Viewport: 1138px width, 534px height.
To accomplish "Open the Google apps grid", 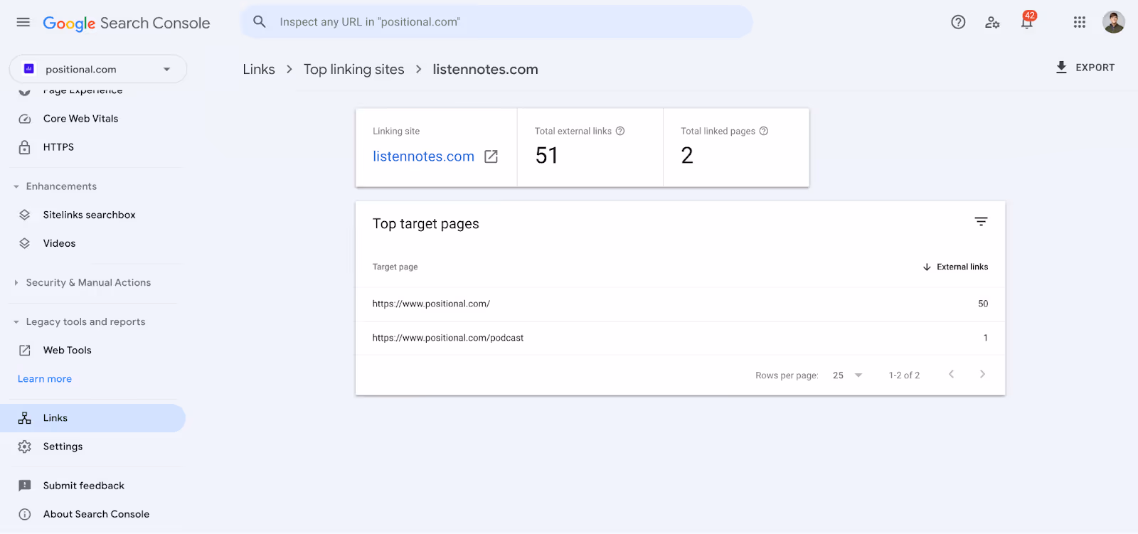I will coord(1080,22).
